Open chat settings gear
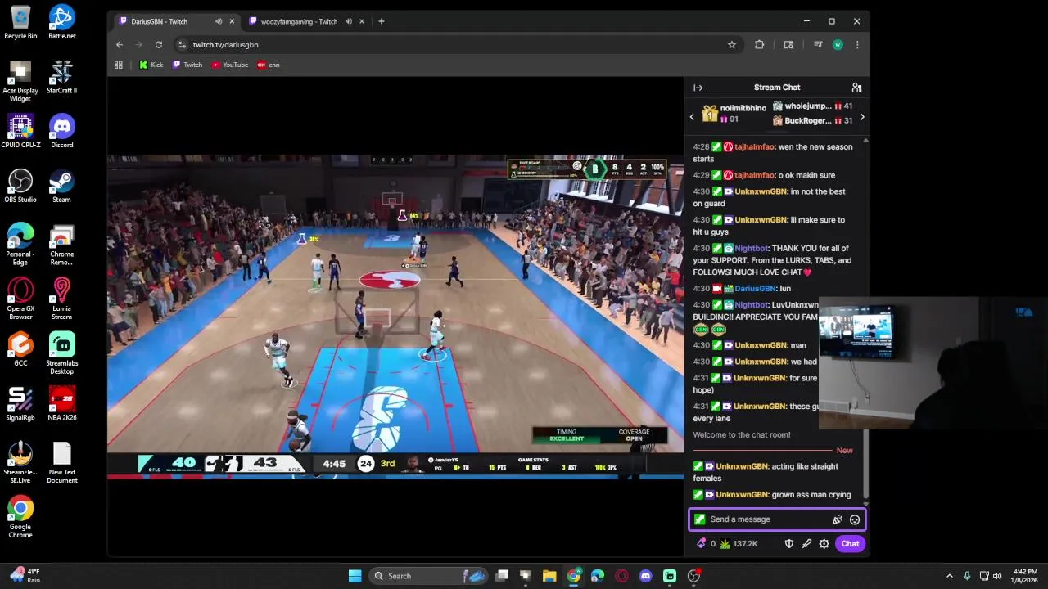Image resolution: width=1048 pixels, height=589 pixels. pos(824,544)
